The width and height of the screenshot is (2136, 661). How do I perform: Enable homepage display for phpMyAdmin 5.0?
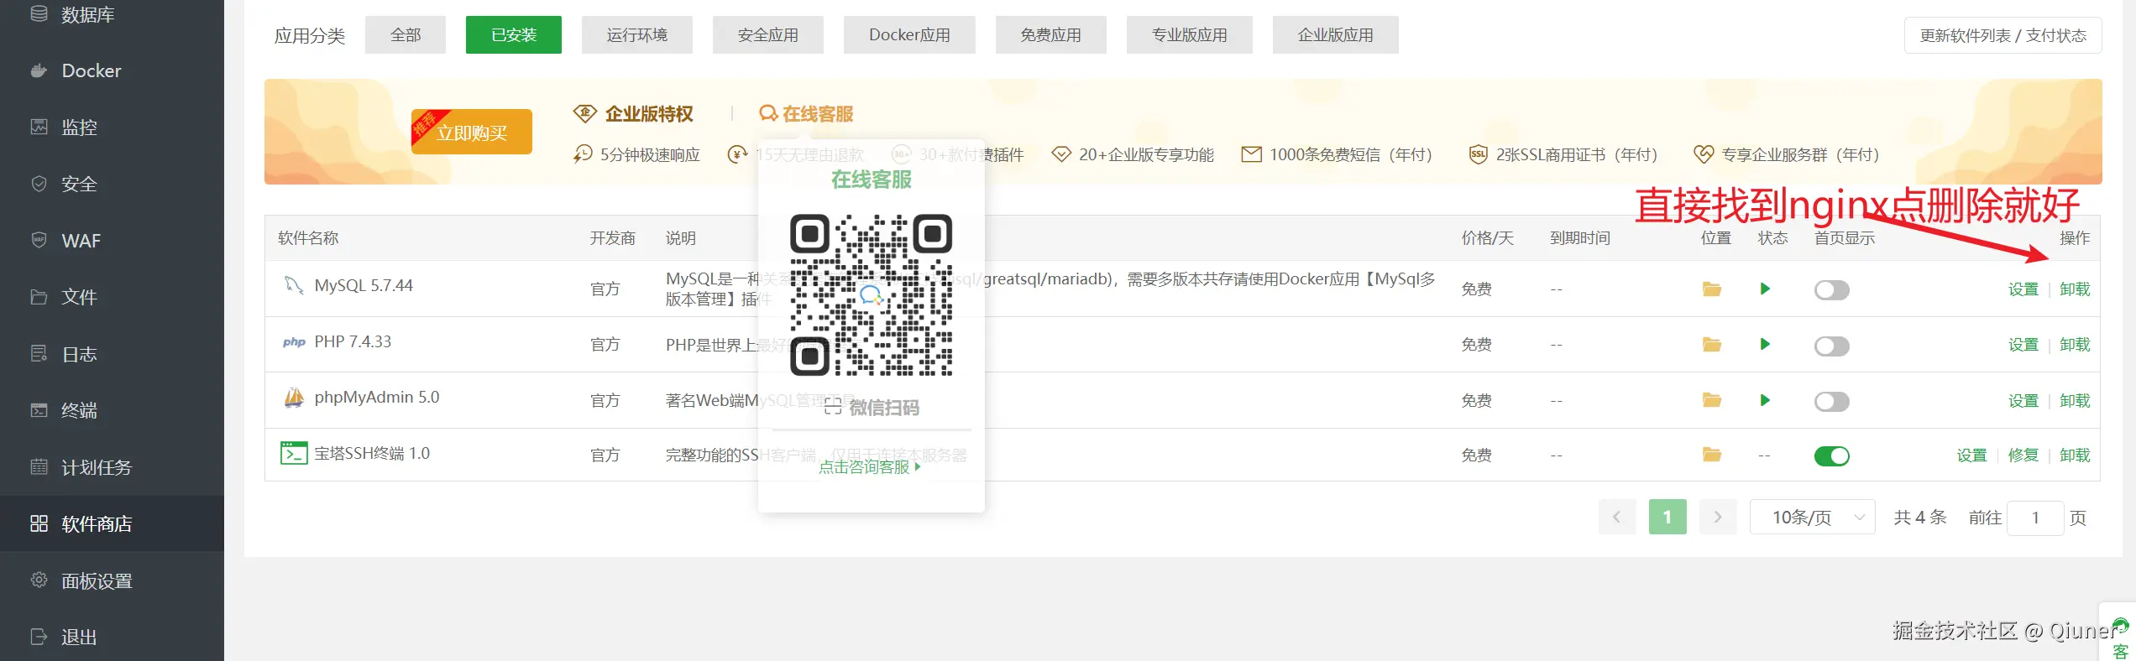coord(1831,401)
